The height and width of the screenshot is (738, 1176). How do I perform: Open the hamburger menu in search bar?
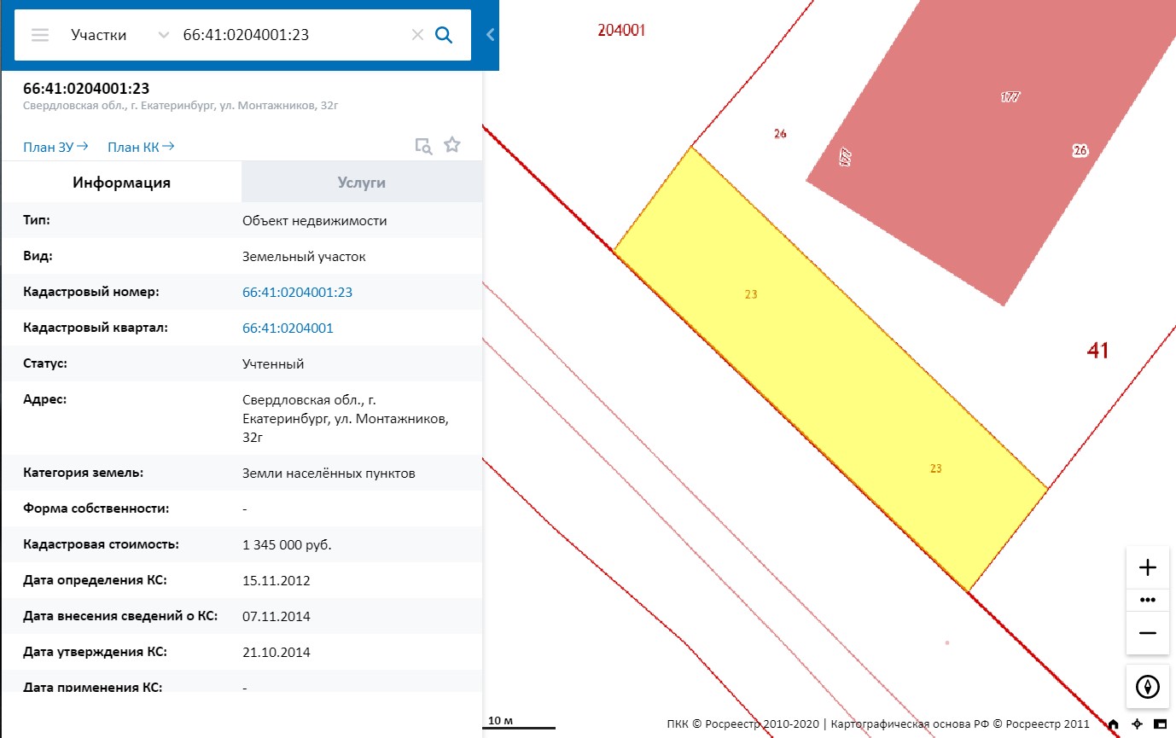[x=40, y=35]
